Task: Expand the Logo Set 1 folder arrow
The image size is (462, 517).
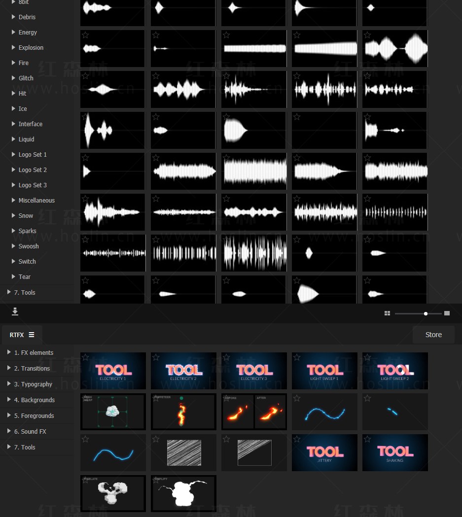Action: click(13, 154)
